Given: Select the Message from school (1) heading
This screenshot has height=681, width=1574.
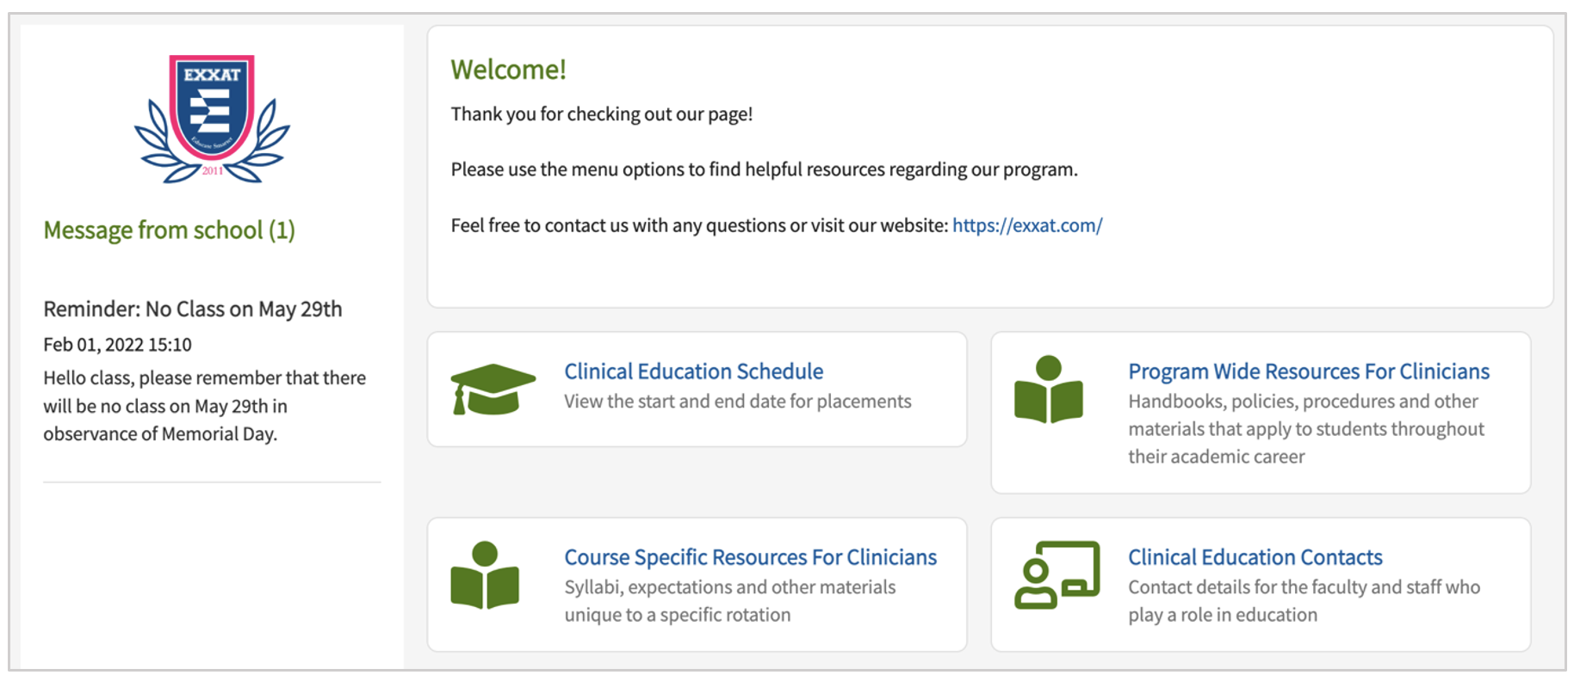Looking at the screenshot, I should pyautogui.click(x=169, y=230).
